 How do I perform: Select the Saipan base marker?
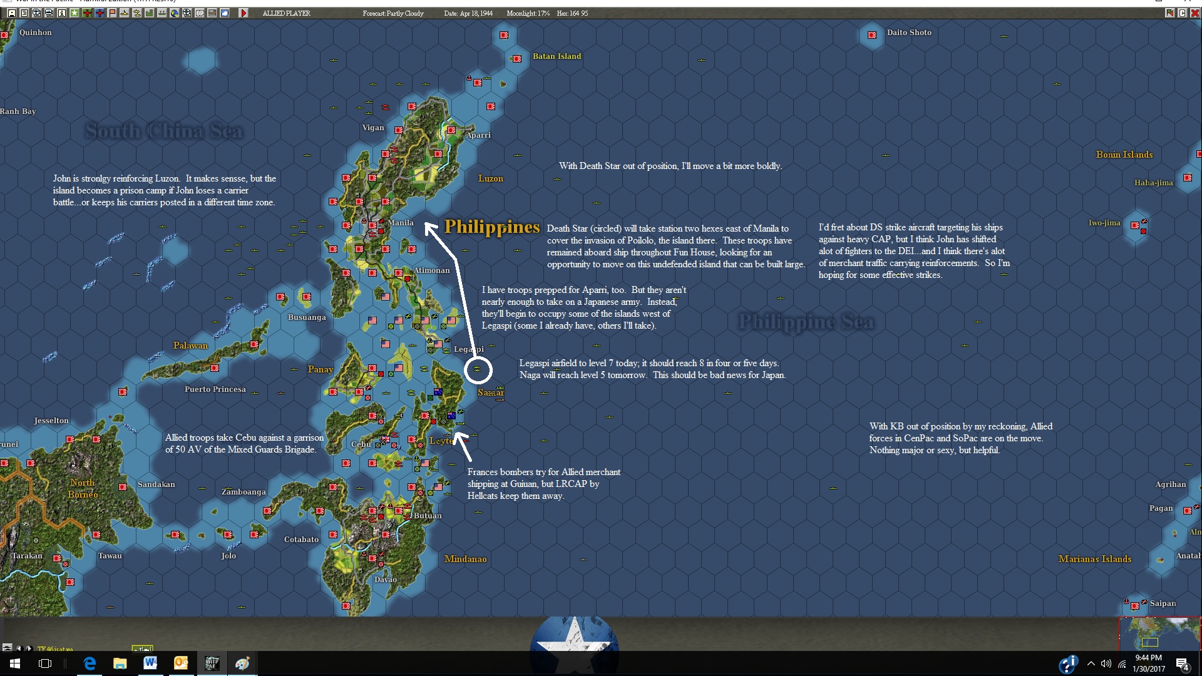(1135, 606)
